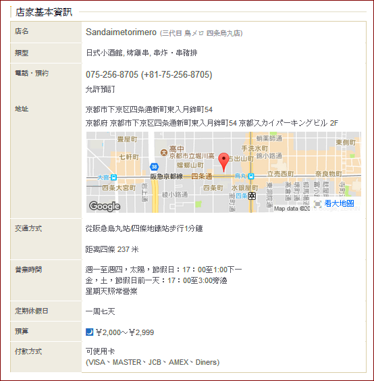Click the short address ending 月鉾町54
The image size is (374, 381).
pos(149,109)
